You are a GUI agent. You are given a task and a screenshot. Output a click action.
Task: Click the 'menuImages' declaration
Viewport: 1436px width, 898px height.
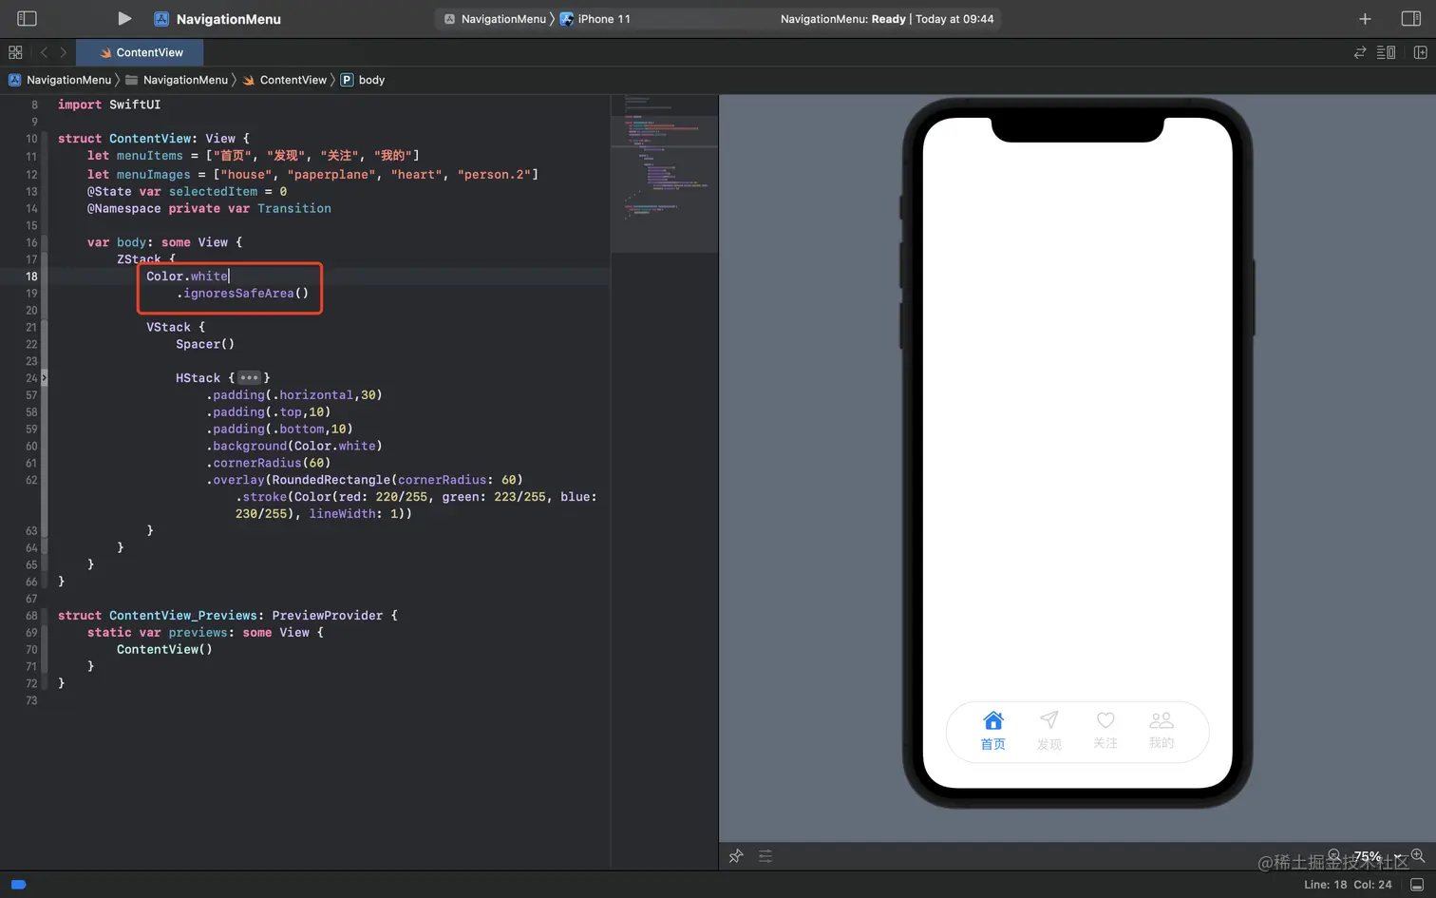point(153,175)
